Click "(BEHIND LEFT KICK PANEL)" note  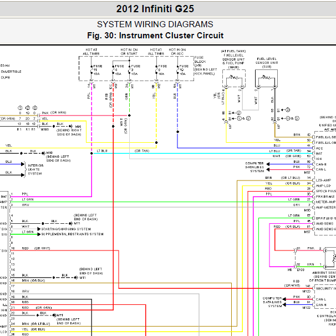[206, 72]
